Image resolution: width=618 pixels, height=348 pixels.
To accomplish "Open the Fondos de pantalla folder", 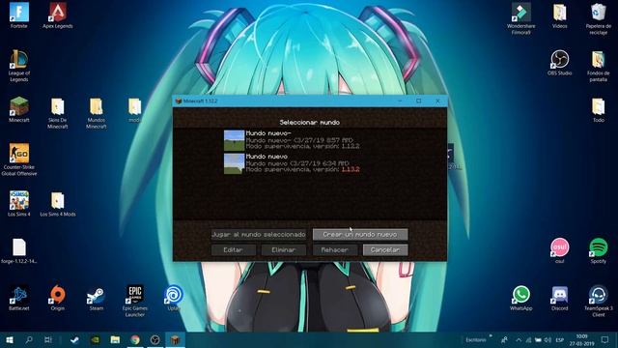I will (x=599, y=66).
